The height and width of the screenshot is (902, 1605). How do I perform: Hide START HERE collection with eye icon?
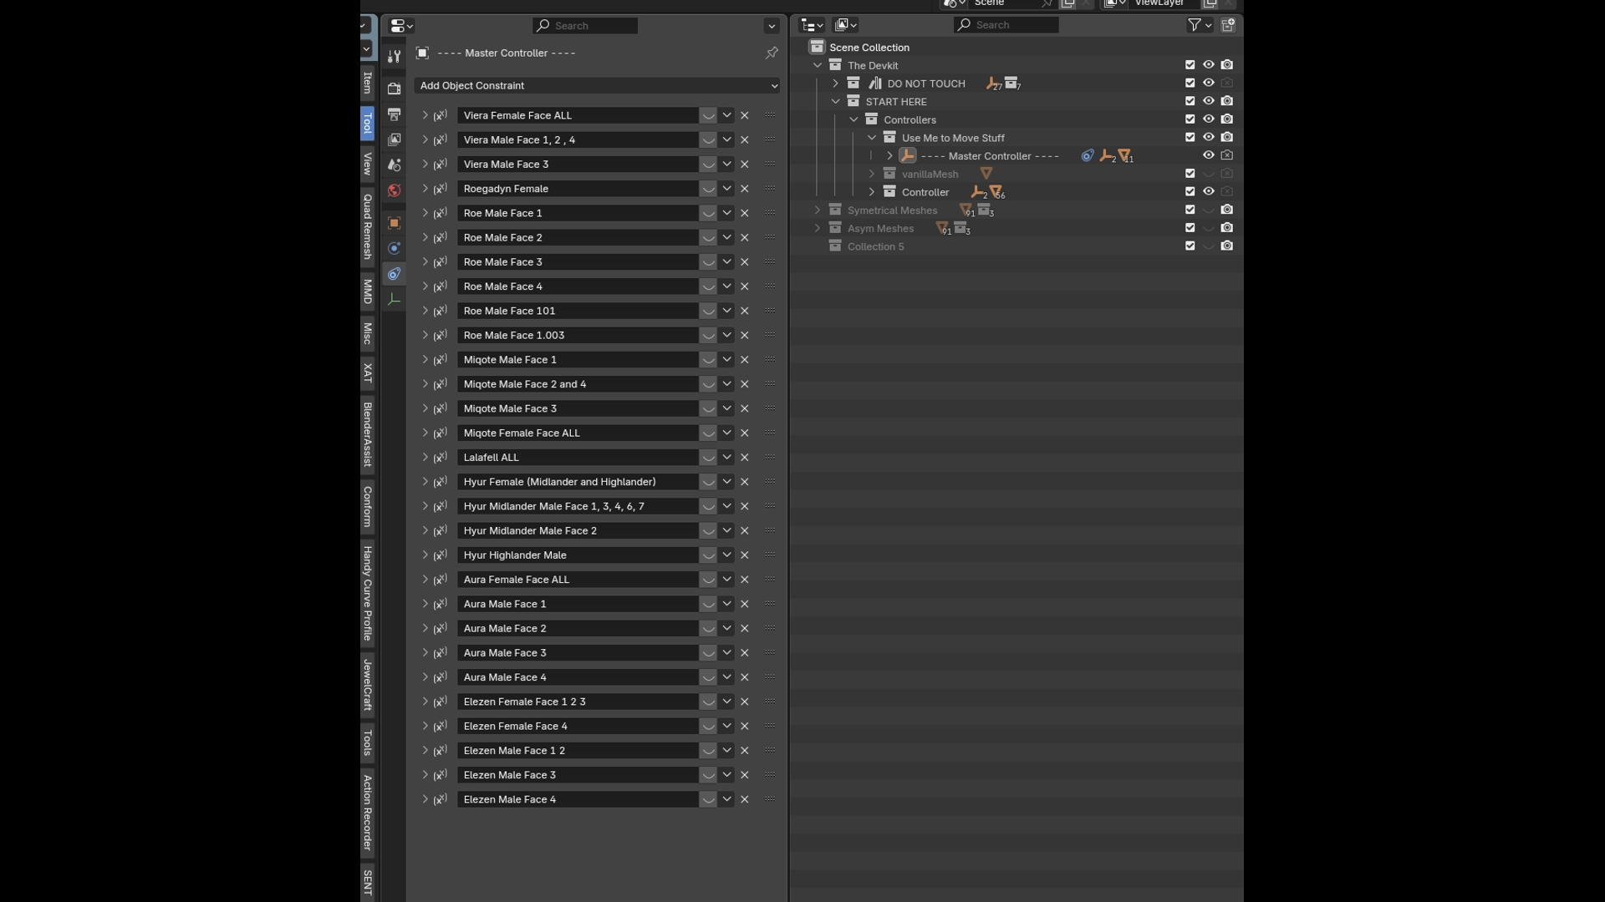(1209, 101)
